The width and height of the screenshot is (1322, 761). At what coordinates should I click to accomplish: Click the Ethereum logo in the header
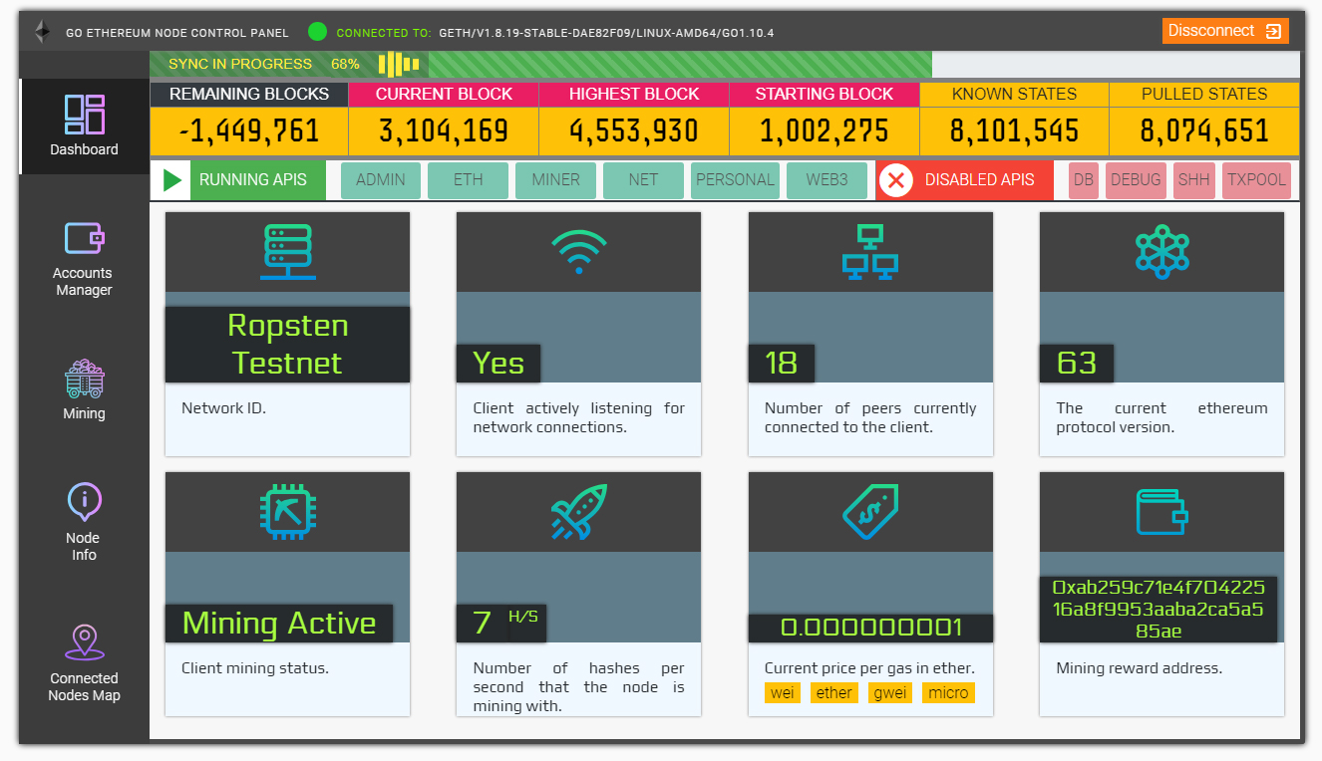coord(42,32)
